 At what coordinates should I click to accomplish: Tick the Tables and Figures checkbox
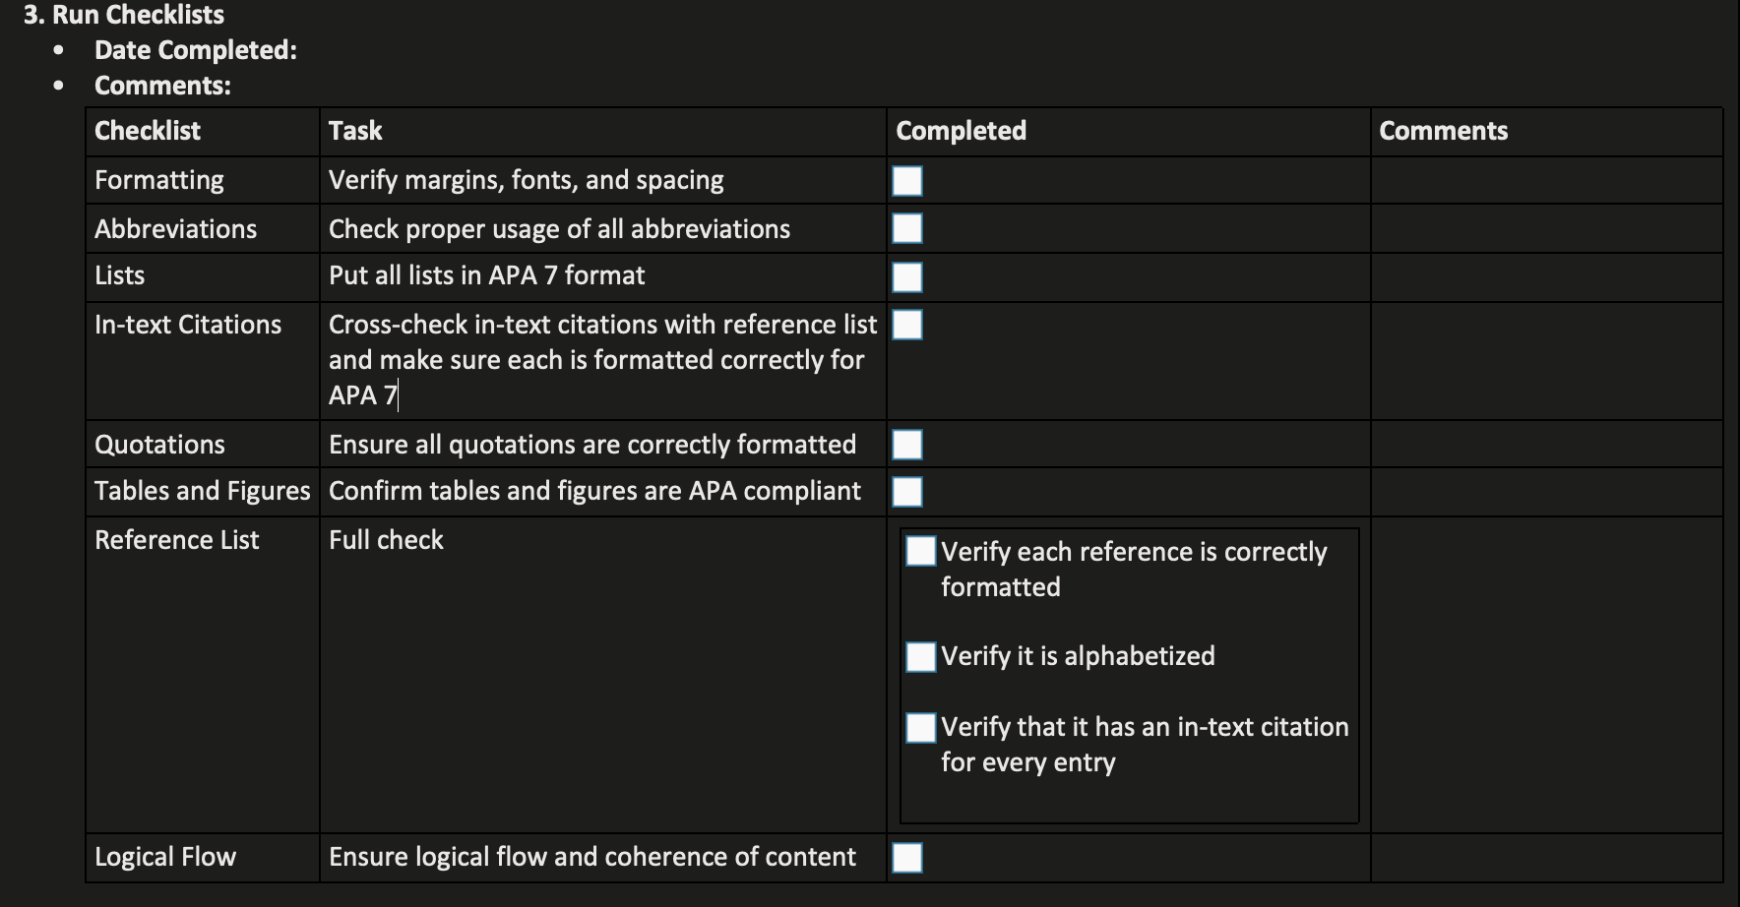click(906, 492)
